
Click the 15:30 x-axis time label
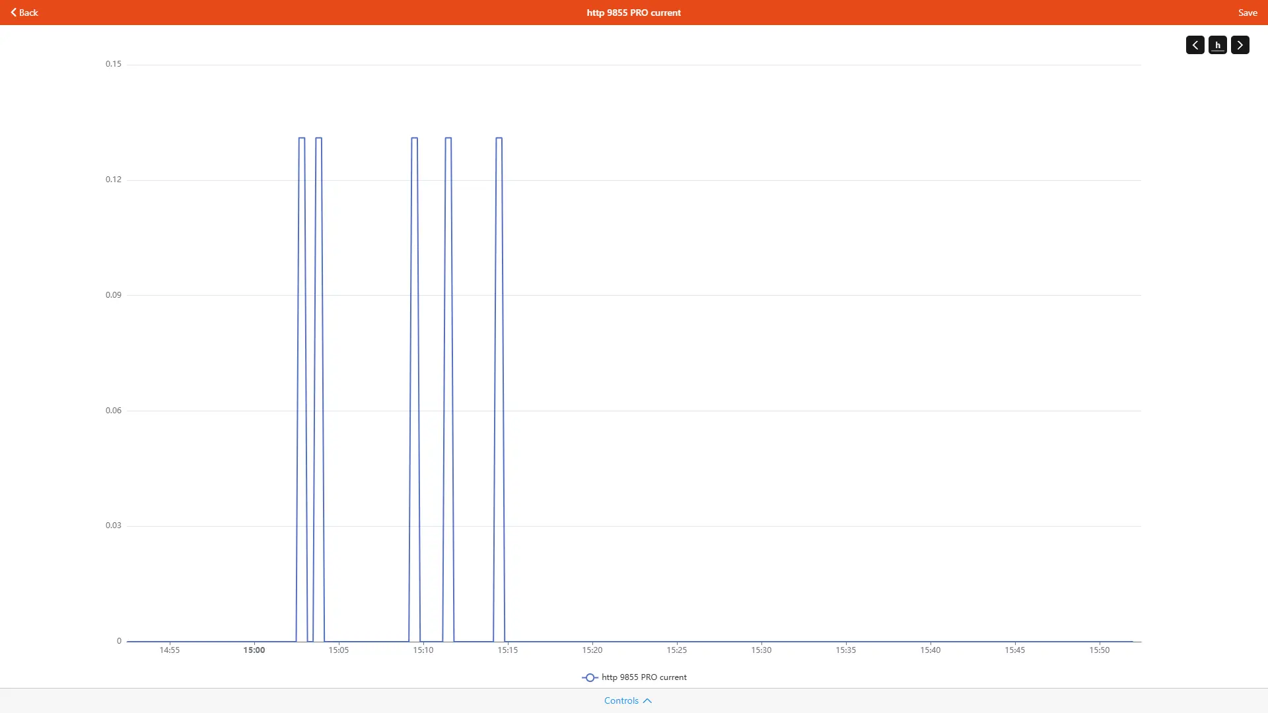(761, 650)
